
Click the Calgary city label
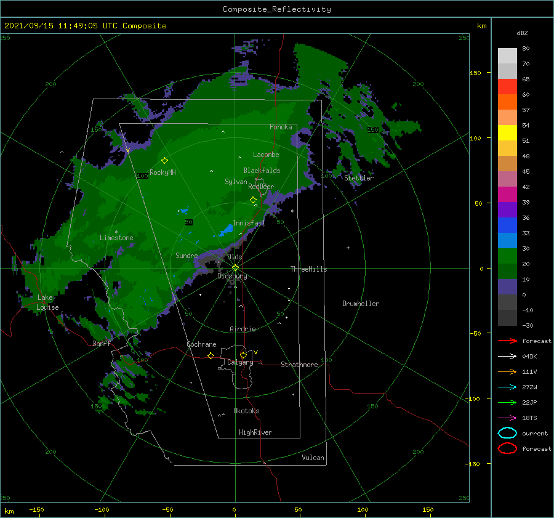tap(240, 362)
